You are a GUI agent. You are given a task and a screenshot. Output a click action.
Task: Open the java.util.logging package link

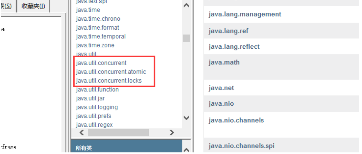pyautogui.click(x=97, y=107)
